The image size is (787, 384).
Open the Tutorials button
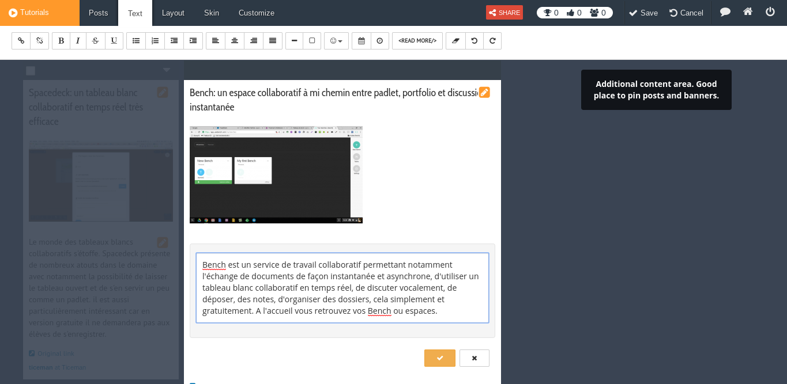click(40, 13)
